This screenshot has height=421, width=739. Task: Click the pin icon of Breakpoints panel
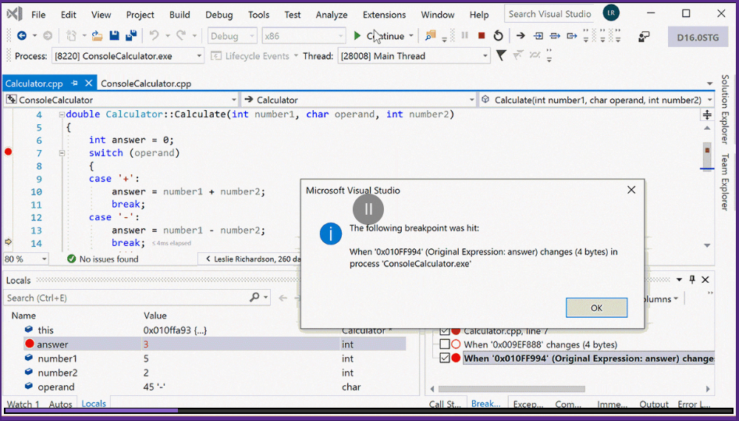[692, 280]
